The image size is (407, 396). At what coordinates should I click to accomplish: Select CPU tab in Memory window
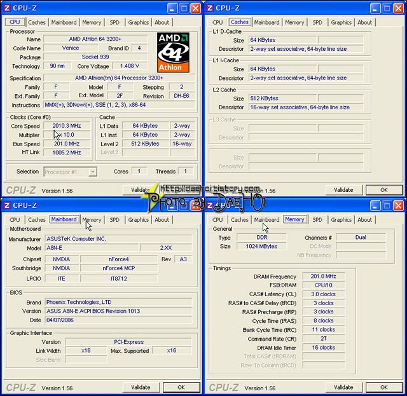tap(217, 220)
